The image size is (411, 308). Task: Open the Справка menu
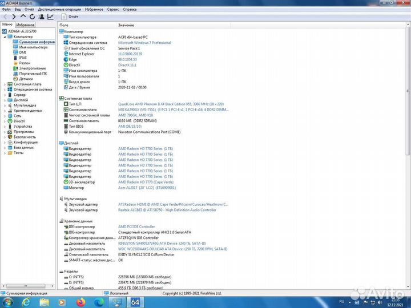pos(130,10)
